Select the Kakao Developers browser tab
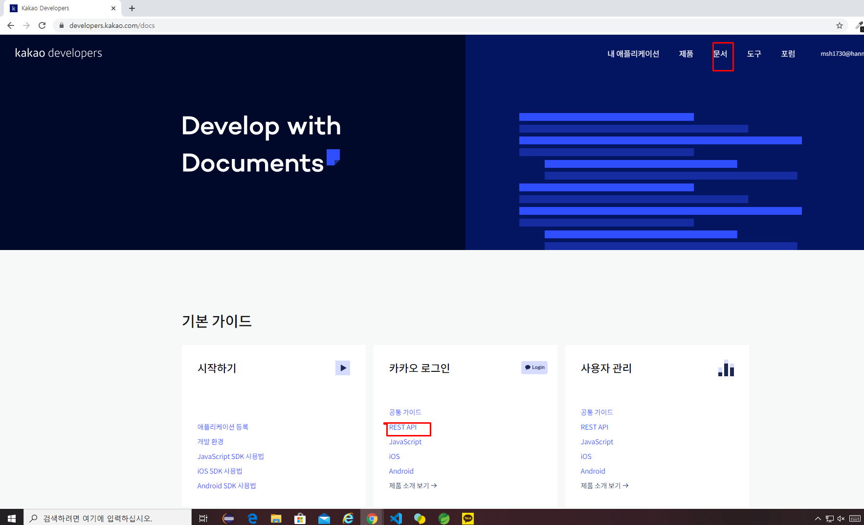Screen dimensions: 864x525 click(x=63, y=8)
